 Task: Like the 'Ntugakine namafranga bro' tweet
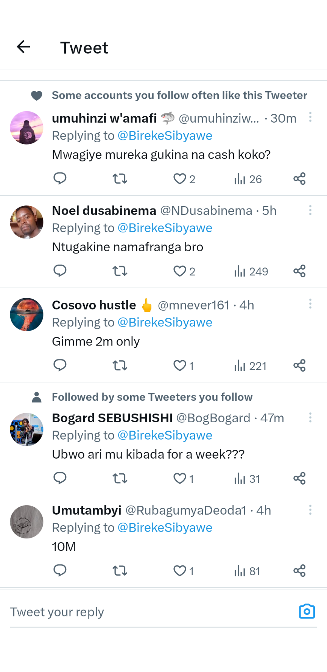tap(180, 271)
